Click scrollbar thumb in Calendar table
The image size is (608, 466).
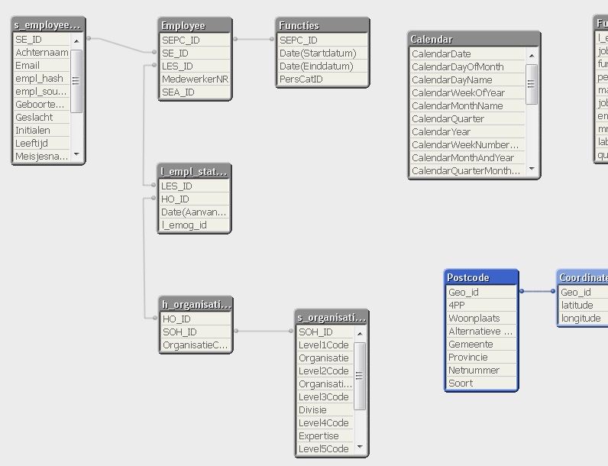pyautogui.click(x=532, y=84)
